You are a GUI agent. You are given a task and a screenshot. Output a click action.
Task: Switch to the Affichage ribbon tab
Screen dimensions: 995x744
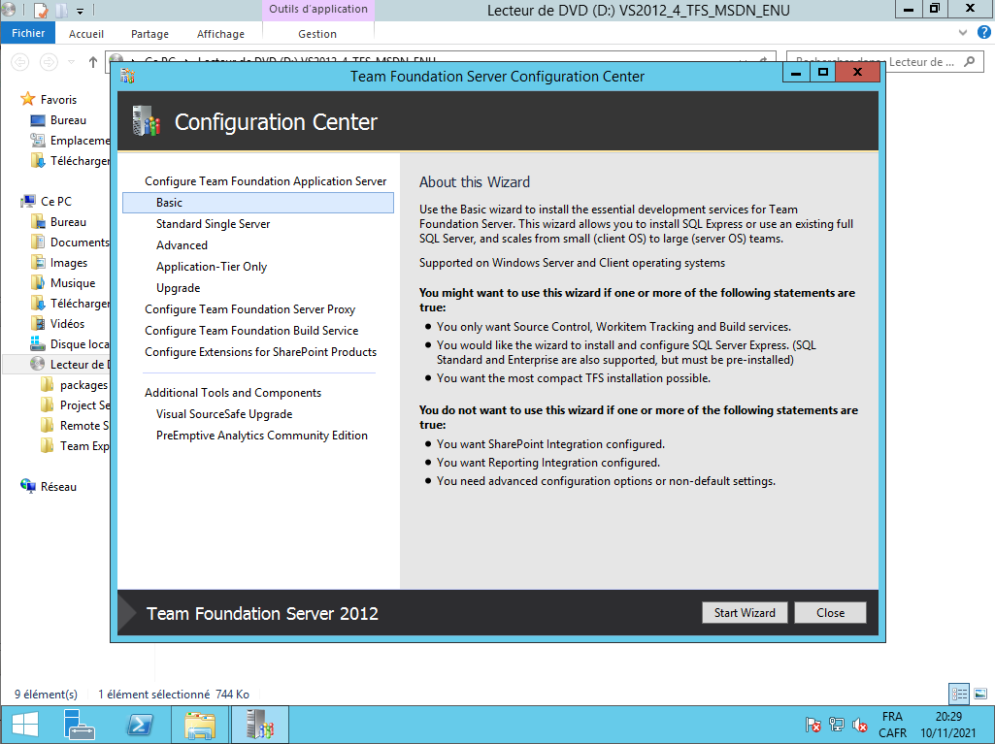[x=220, y=34]
